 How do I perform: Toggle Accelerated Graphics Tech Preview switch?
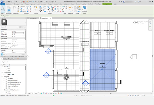135,22
